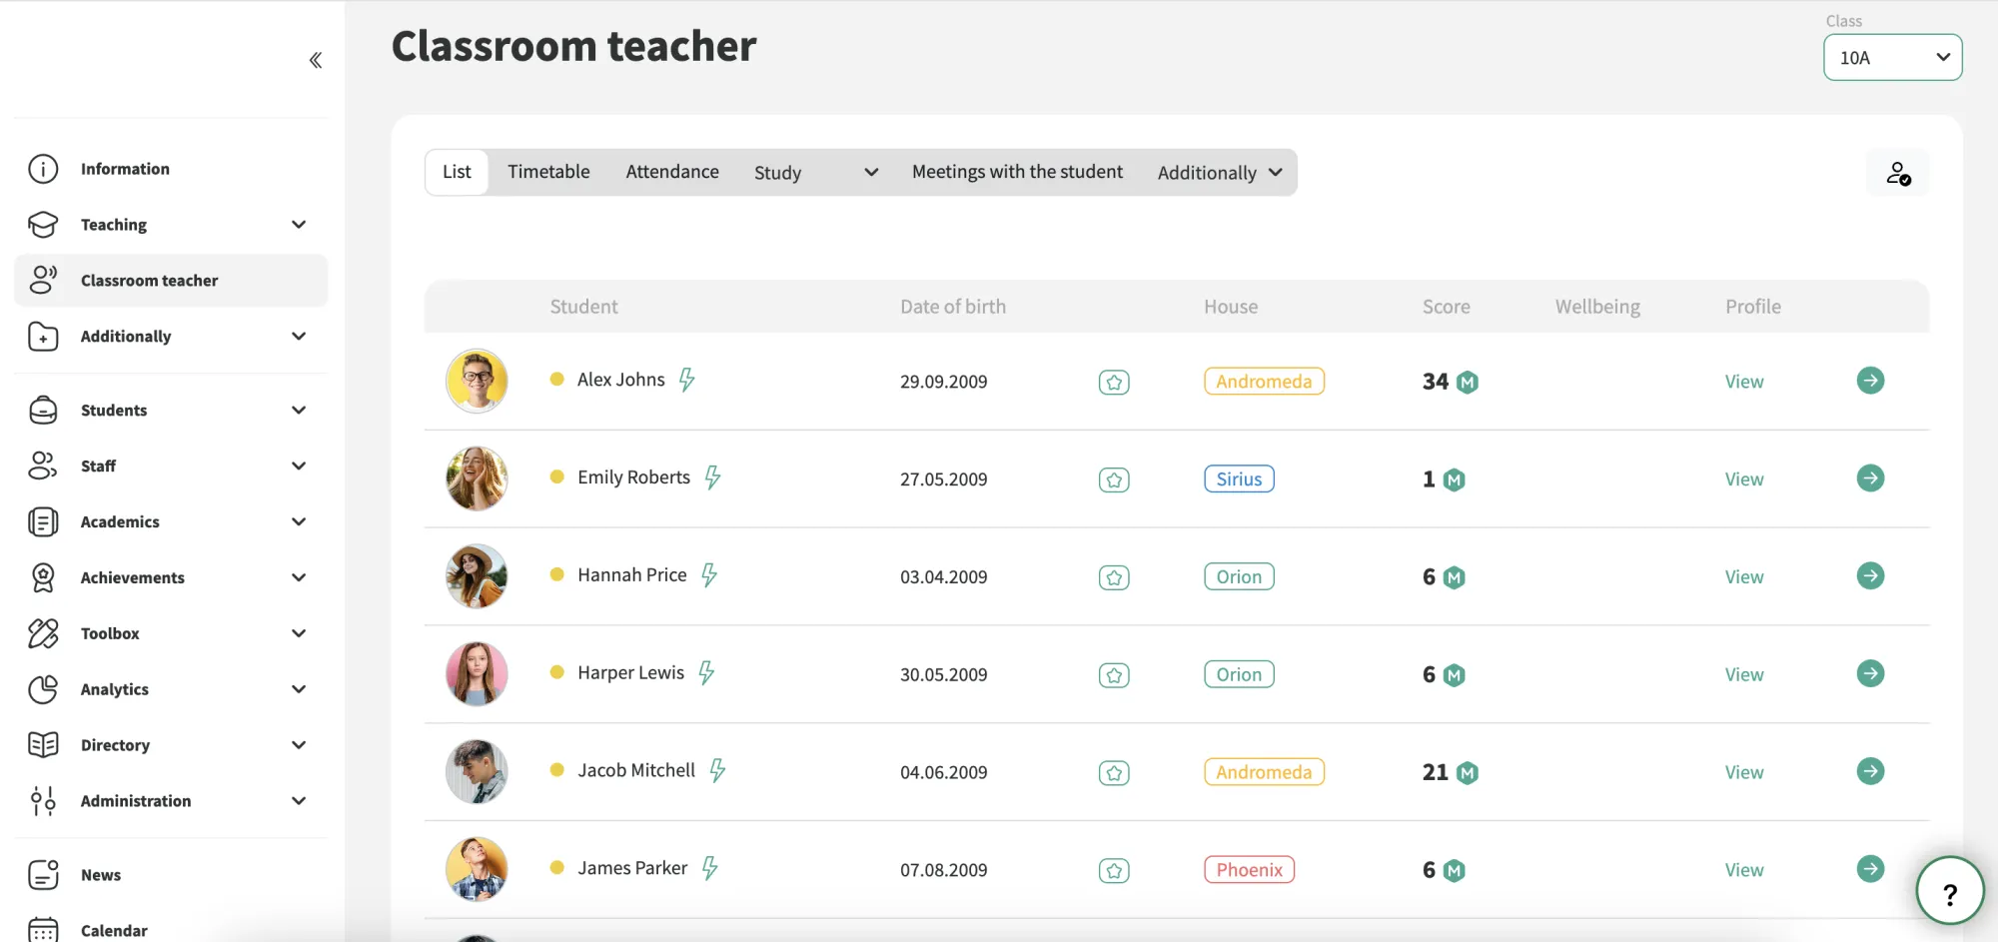Click the lightning icon beside Harper Lewis
Image resolution: width=1998 pixels, height=942 pixels.
tap(706, 673)
